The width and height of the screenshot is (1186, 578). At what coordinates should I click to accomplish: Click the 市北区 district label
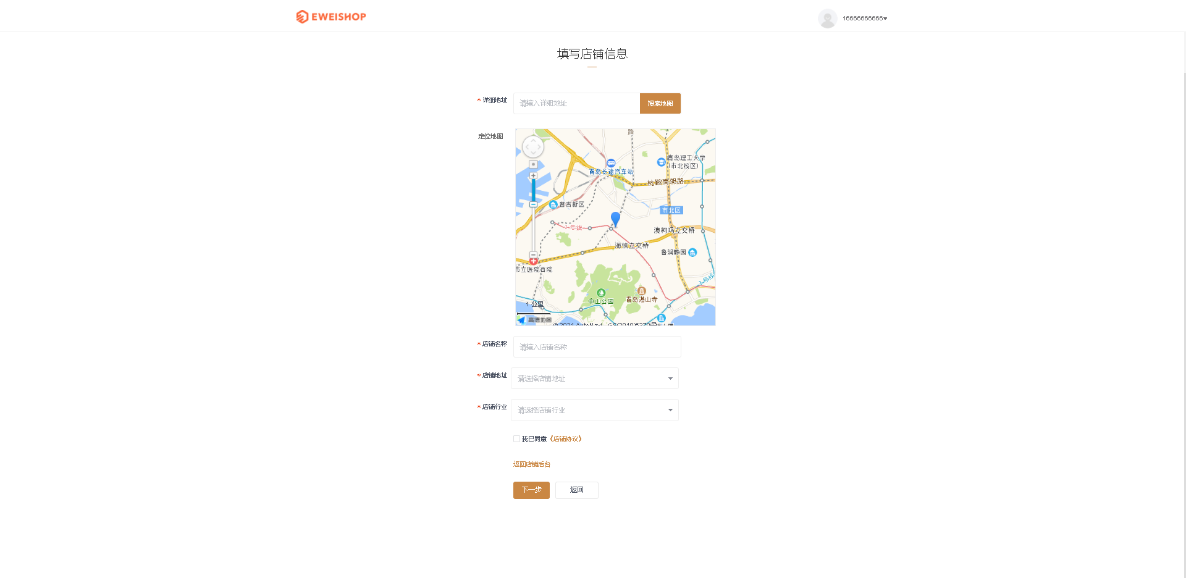point(671,211)
